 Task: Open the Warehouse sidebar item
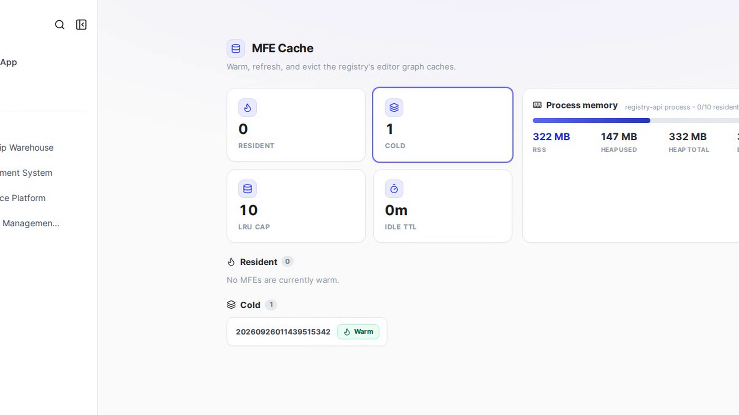point(27,148)
